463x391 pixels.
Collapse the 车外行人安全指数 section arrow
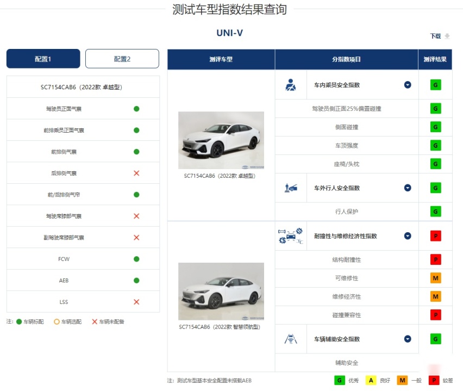408,188
